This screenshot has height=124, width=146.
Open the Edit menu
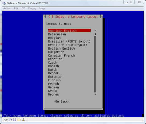[16, 8]
